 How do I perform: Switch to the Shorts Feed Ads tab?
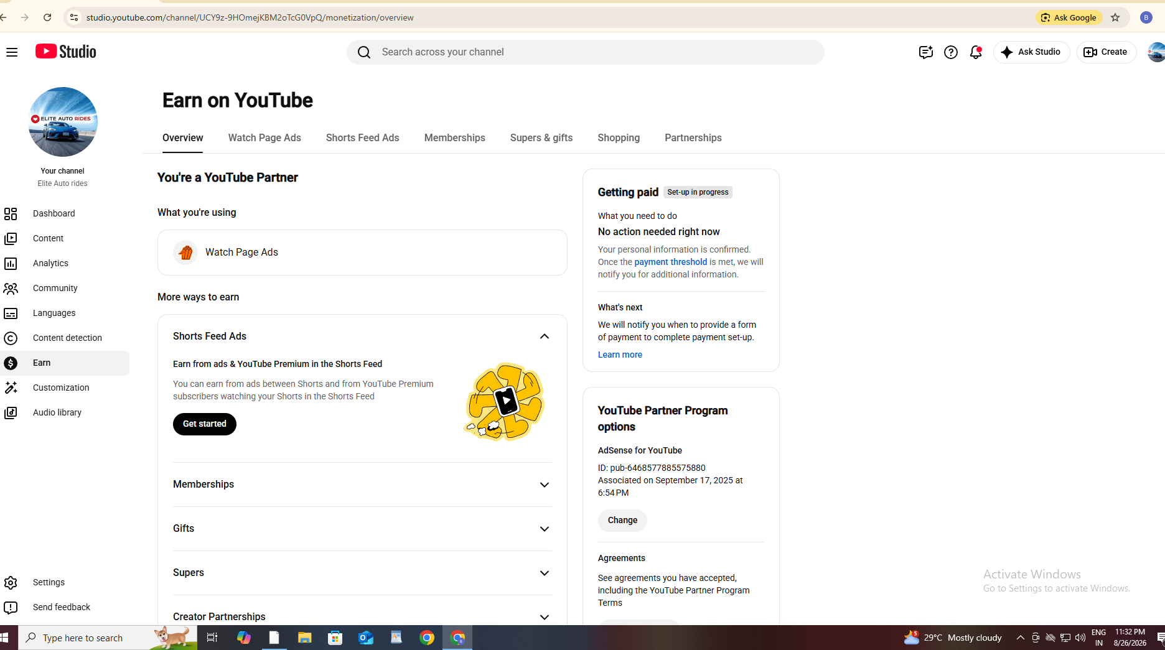[363, 138]
